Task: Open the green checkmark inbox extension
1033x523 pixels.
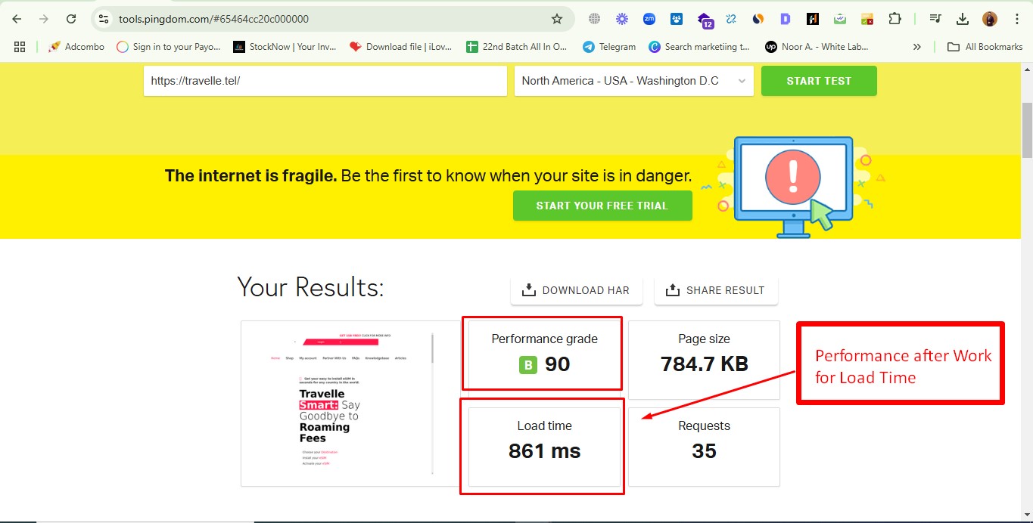Action: (x=840, y=19)
